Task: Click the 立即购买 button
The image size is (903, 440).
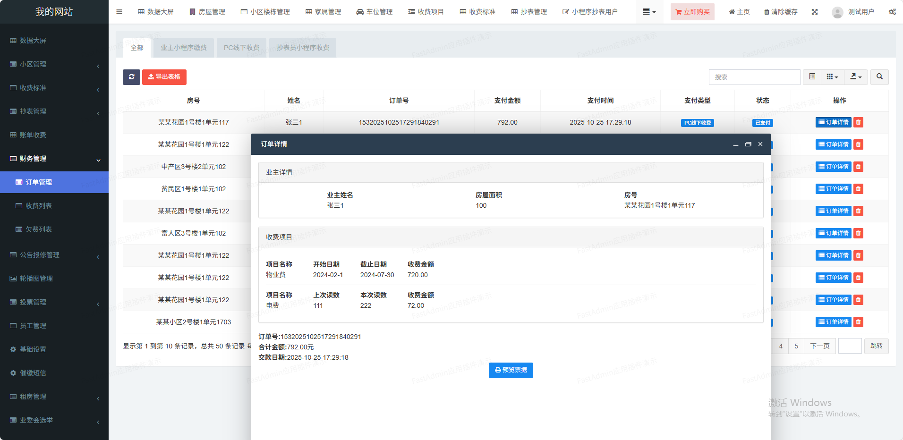Action: (692, 12)
